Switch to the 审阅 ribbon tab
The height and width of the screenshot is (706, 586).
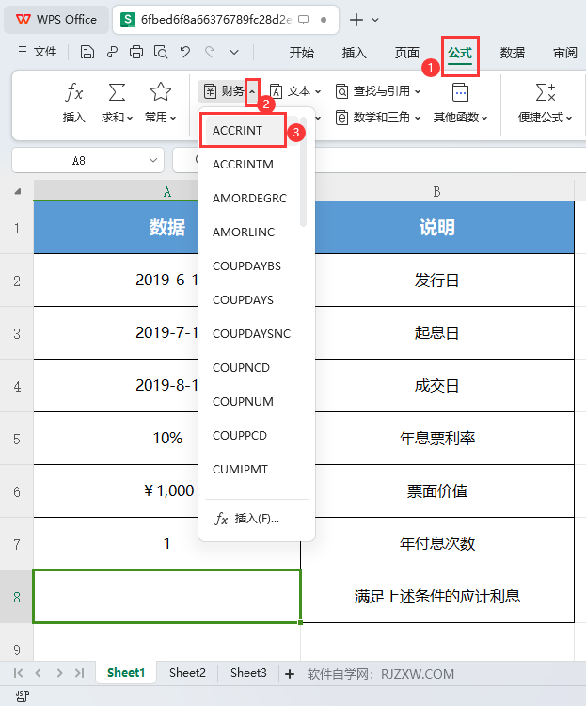point(565,53)
